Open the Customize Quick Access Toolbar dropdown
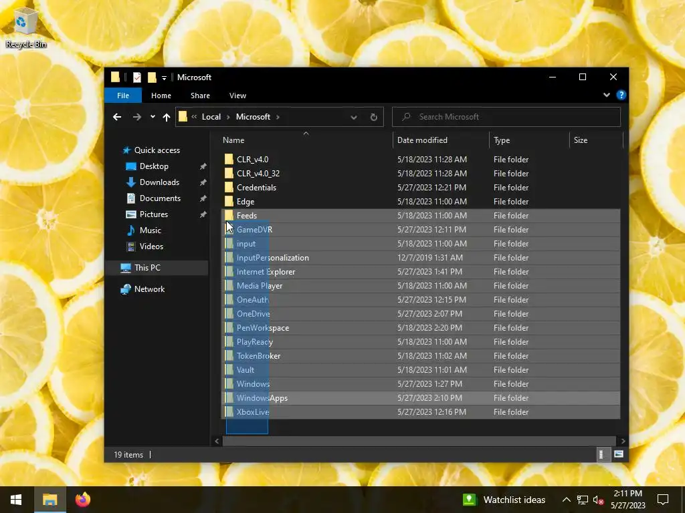Screen dimensions: 685x513 (165, 77)
